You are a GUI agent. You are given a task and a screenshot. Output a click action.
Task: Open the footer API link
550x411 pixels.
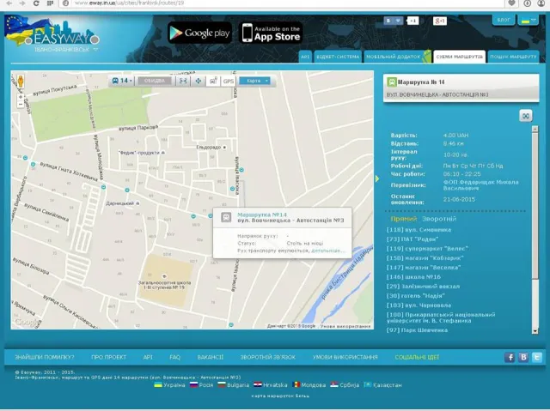[x=148, y=358]
